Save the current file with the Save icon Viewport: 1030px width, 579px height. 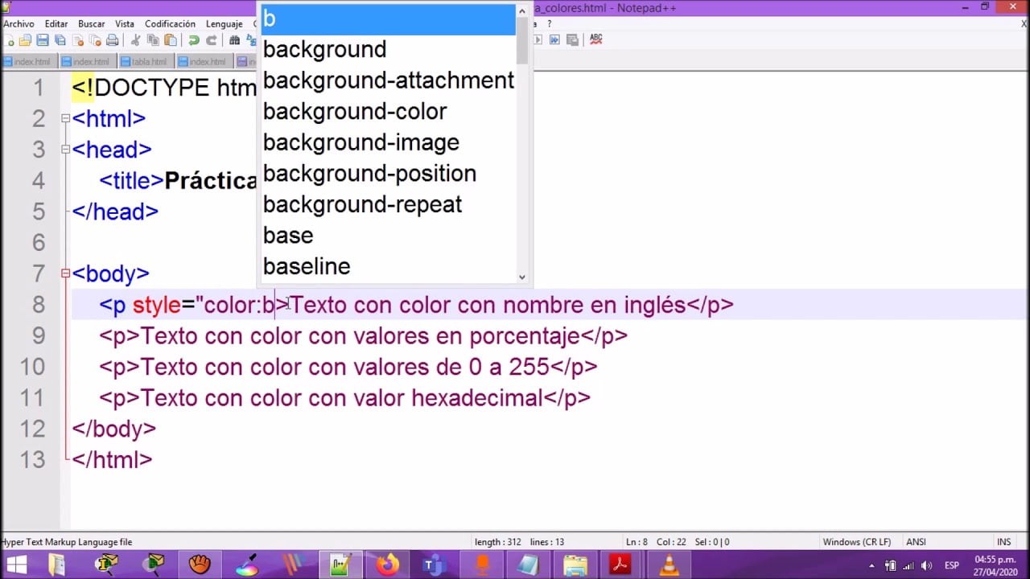[44, 40]
